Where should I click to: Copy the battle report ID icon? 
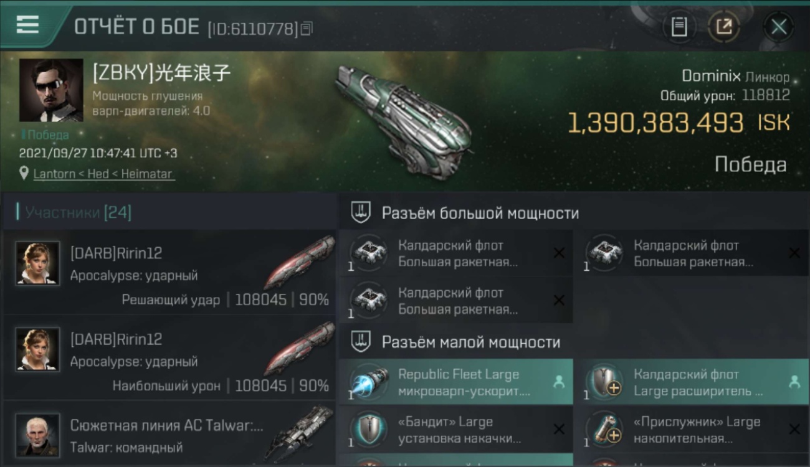pyautogui.click(x=306, y=28)
